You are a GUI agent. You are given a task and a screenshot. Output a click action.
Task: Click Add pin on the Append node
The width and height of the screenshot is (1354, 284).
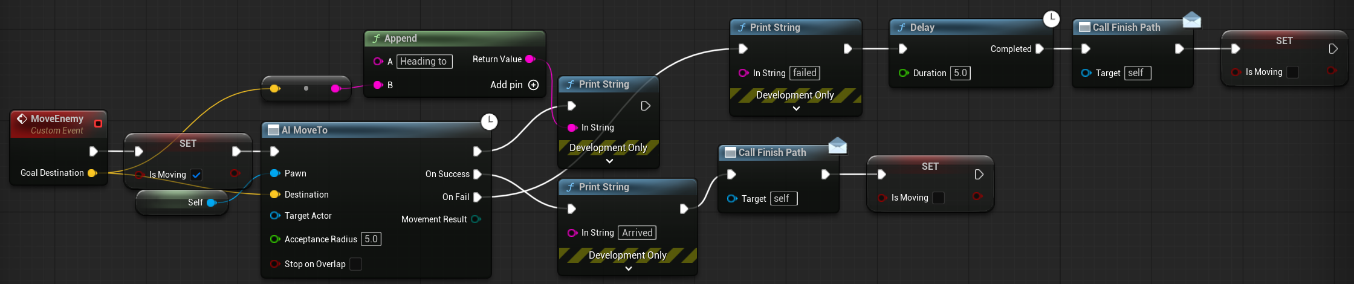[514, 85]
